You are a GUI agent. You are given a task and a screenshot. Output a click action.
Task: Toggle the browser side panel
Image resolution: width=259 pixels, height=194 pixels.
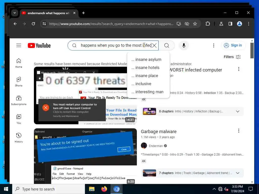(x=230, y=24)
